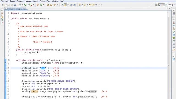Click the highlighted train variable on line 33
176x99 pixels.
click(35, 92)
